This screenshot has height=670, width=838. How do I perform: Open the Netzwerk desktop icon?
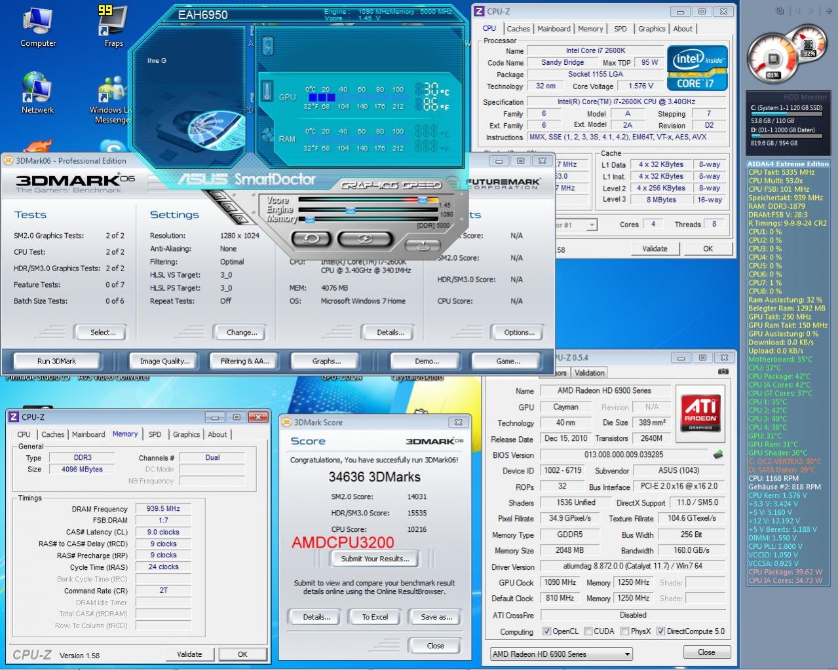(37, 93)
